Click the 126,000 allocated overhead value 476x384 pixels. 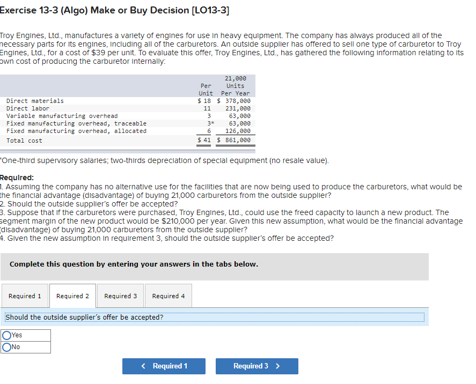pos(238,131)
